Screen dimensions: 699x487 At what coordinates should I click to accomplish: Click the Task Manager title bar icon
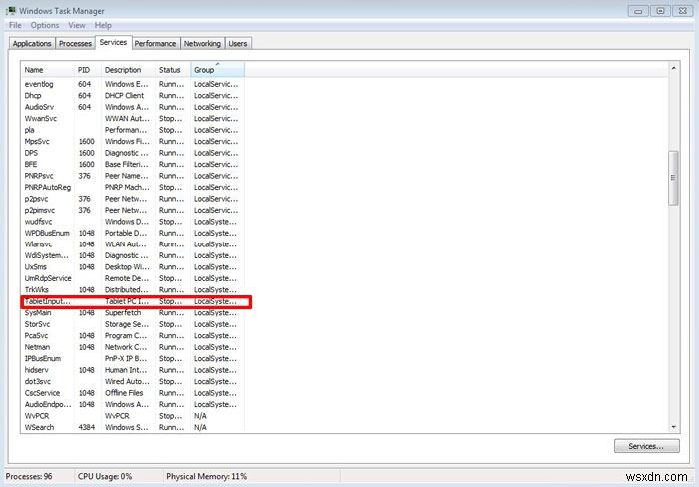(x=10, y=10)
